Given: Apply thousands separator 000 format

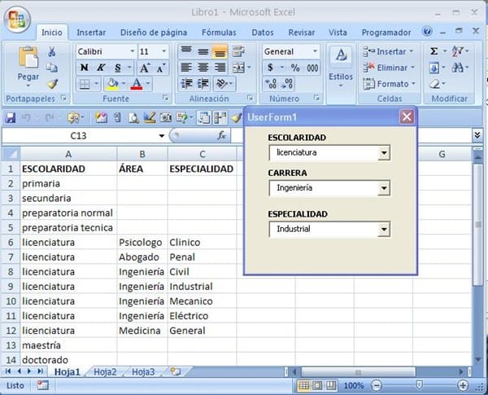Looking at the screenshot, I should (x=312, y=68).
